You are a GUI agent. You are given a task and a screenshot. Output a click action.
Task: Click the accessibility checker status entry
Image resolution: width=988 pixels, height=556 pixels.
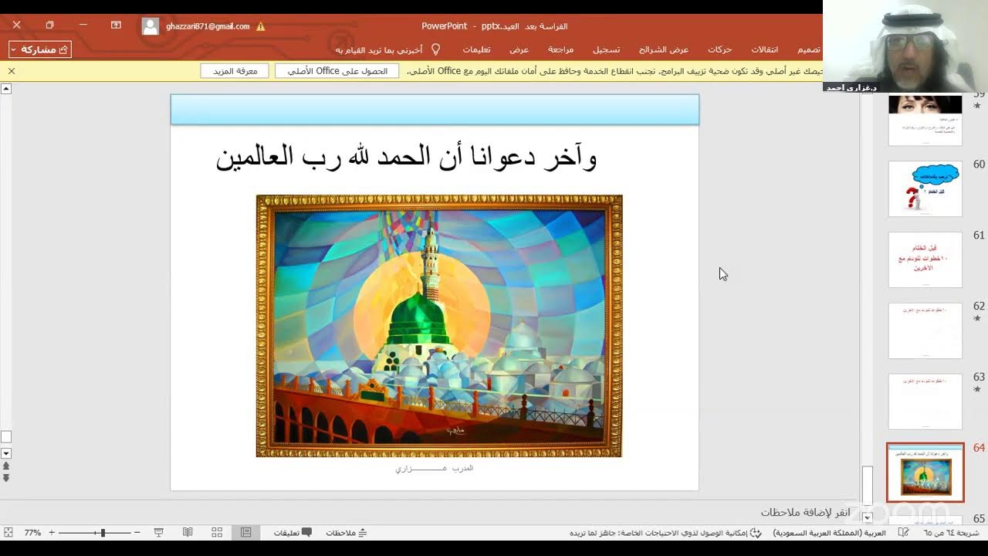665,533
